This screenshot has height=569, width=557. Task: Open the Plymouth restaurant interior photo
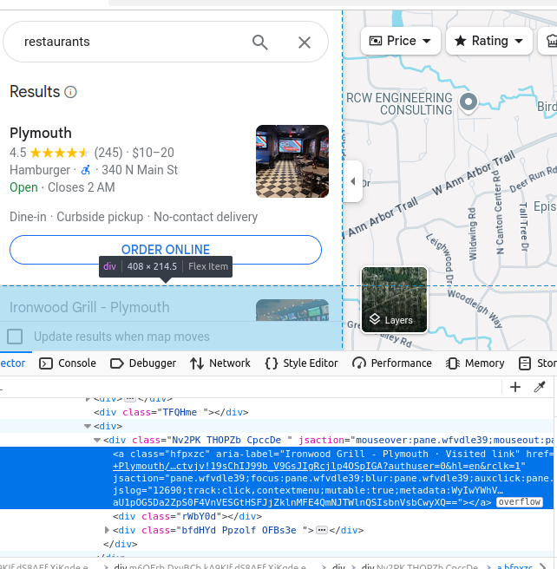coord(292,161)
